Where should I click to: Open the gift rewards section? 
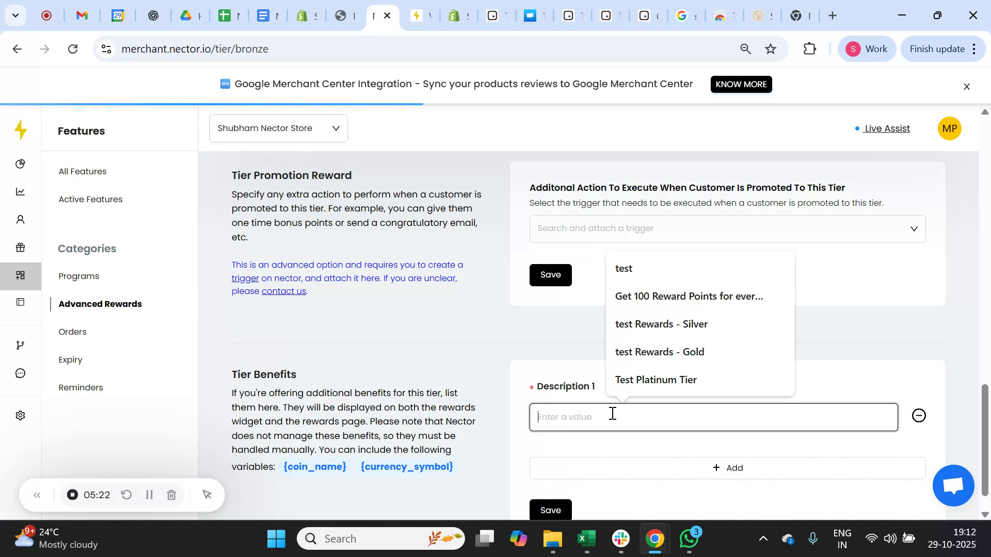(21, 248)
